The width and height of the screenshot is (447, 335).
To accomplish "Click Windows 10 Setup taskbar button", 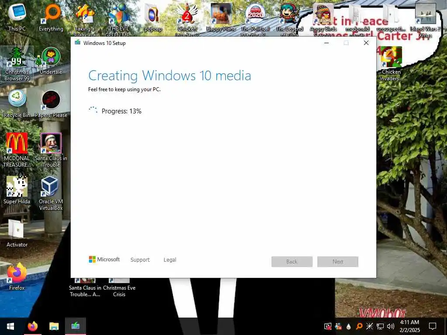I will pos(75,326).
